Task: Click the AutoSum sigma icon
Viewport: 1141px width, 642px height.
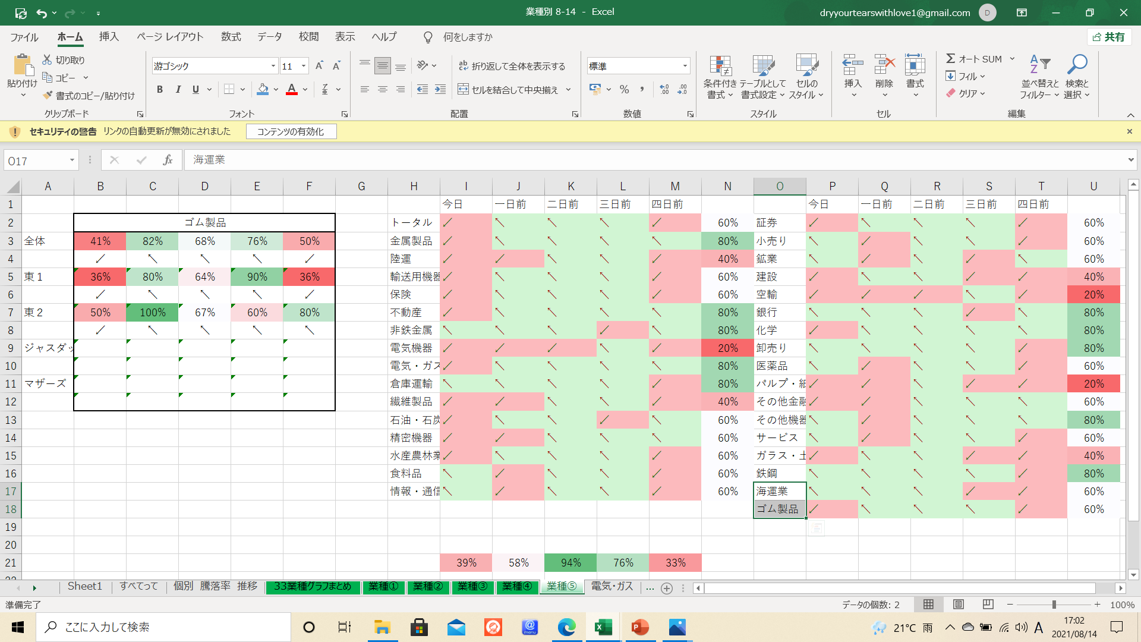Action: coord(951,59)
